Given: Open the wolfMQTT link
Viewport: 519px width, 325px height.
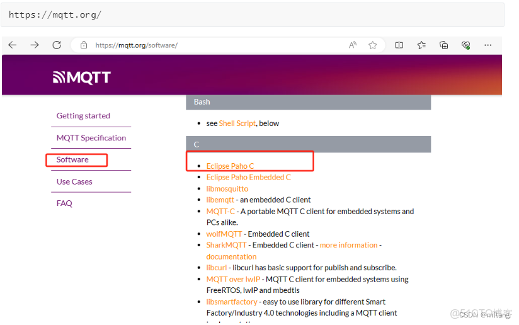Looking at the screenshot, I should click(x=224, y=234).
